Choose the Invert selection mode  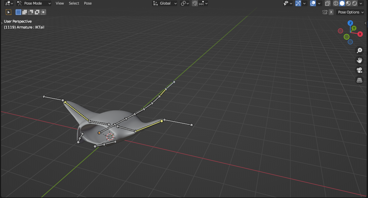[37, 12]
